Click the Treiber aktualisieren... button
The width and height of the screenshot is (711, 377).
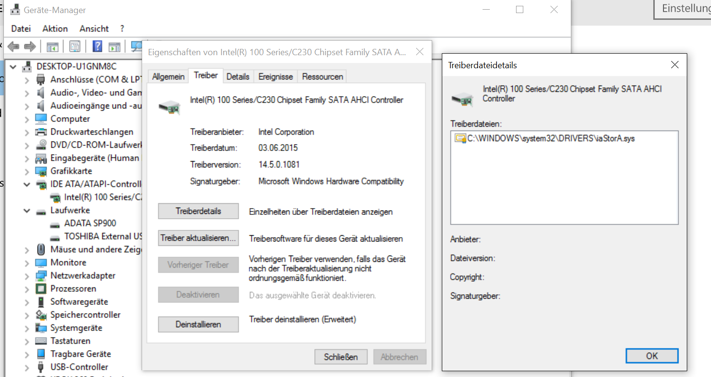tap(198, 238)
